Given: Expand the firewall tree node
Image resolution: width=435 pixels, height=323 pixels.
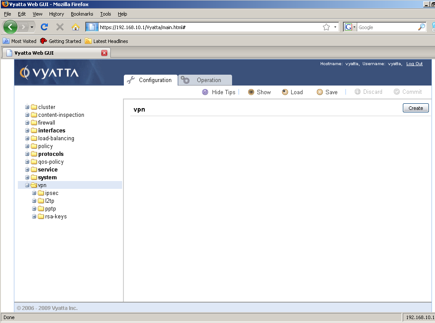Looking at the screenshot, I should (27, 123).
